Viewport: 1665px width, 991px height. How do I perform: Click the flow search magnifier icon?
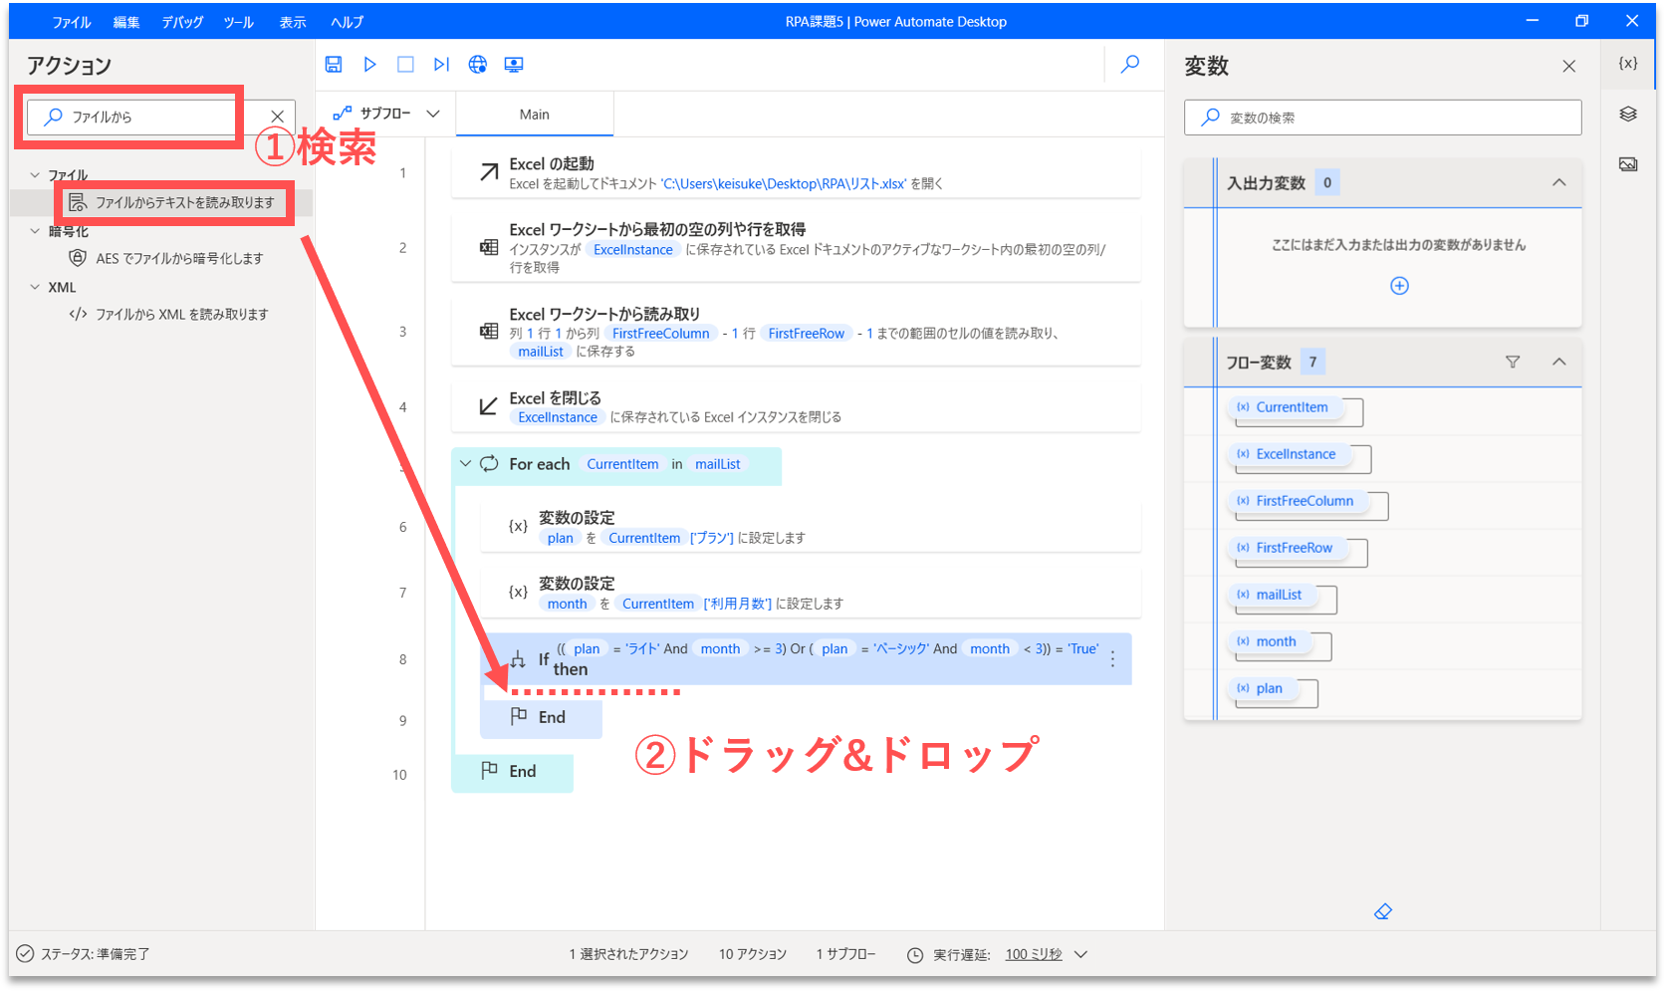click(x=1130, y=65)
